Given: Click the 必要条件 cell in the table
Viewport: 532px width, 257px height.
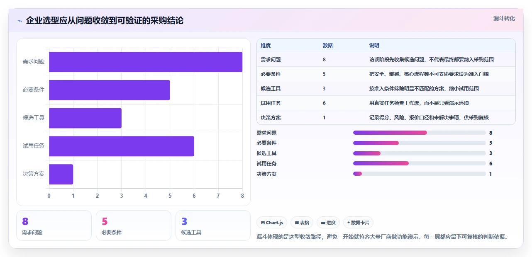Looking at the screenshot, I should coord(271,74).
